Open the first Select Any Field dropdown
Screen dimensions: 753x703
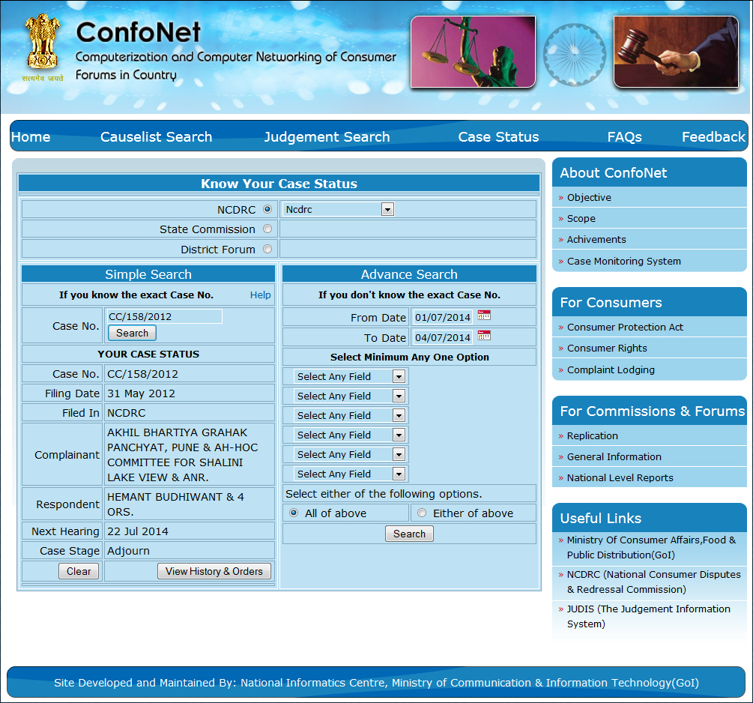click(x=350, y=376)
